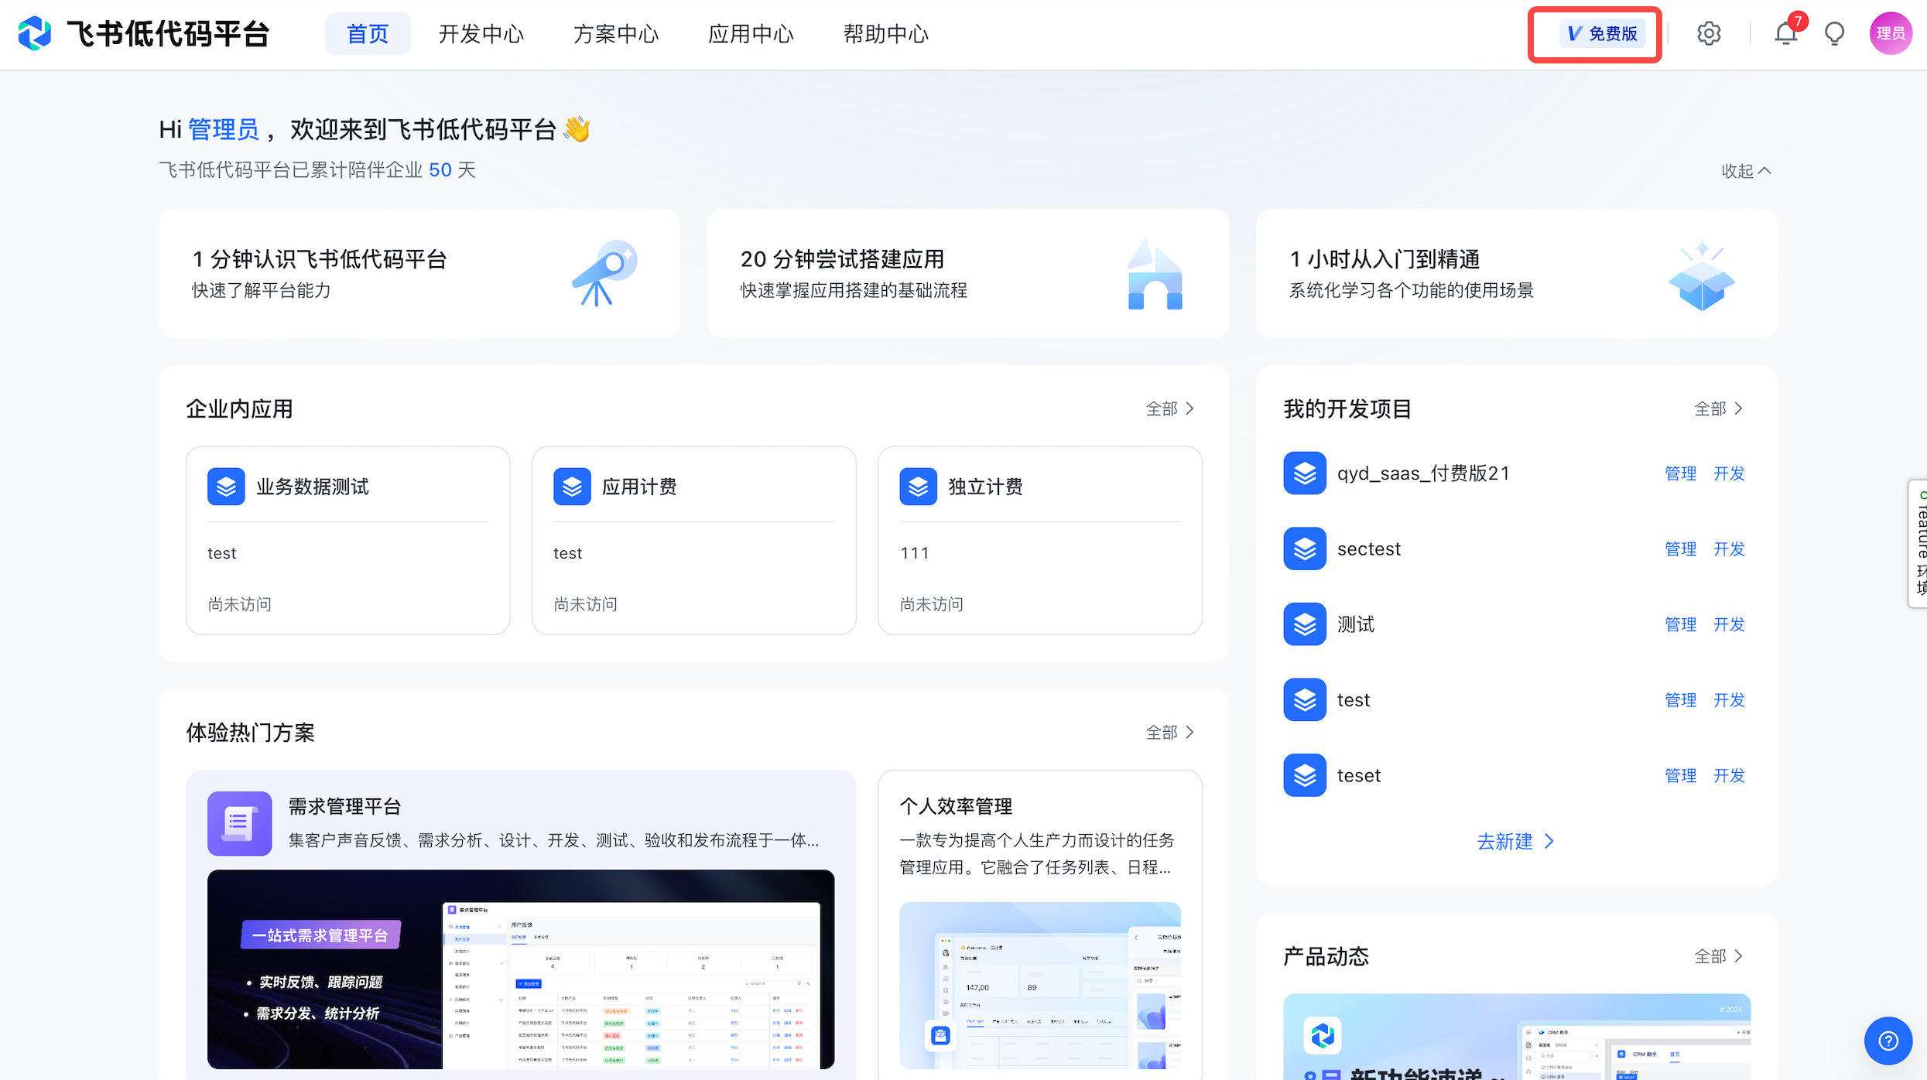This screenshot has width=1927, height=1080.
Task: Open the 帮助中心 tab
Action: [885, 34]
